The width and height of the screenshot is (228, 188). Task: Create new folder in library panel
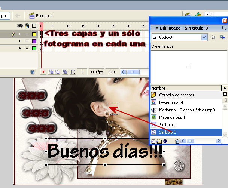[159, 141]
